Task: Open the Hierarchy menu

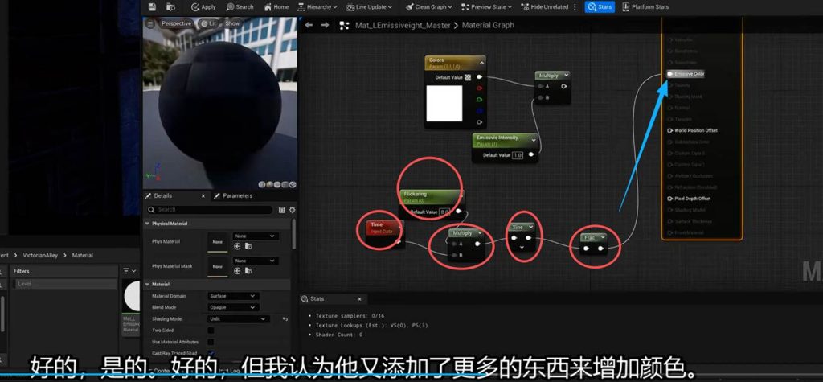Action: (317, 7)
